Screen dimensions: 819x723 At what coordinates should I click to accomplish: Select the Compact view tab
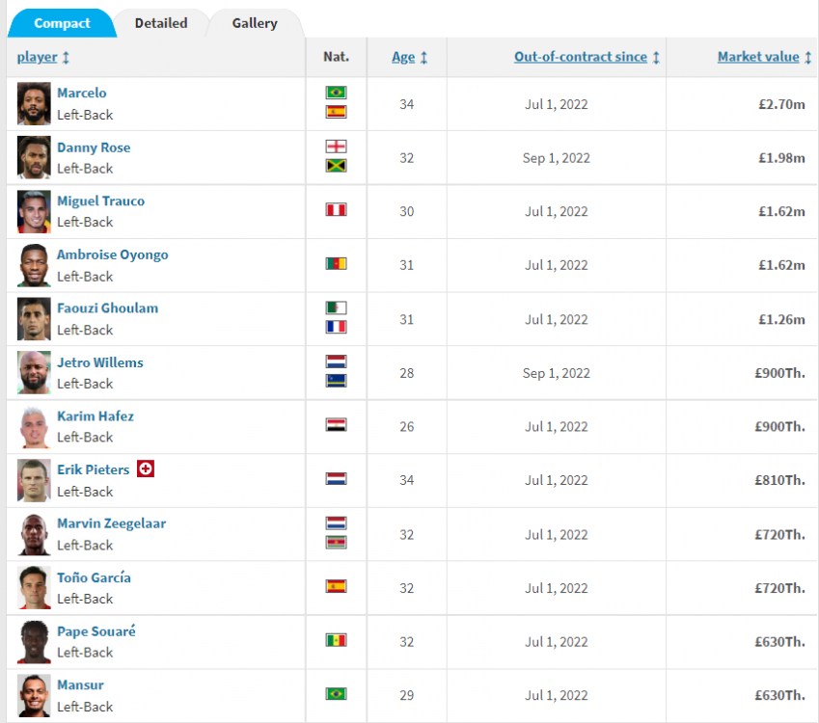62,23
